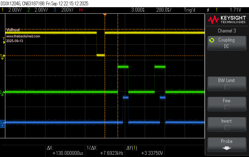Click the Trig'd status indicator
The height and width of the screenshot is (157, 249).
coord(190,10)
